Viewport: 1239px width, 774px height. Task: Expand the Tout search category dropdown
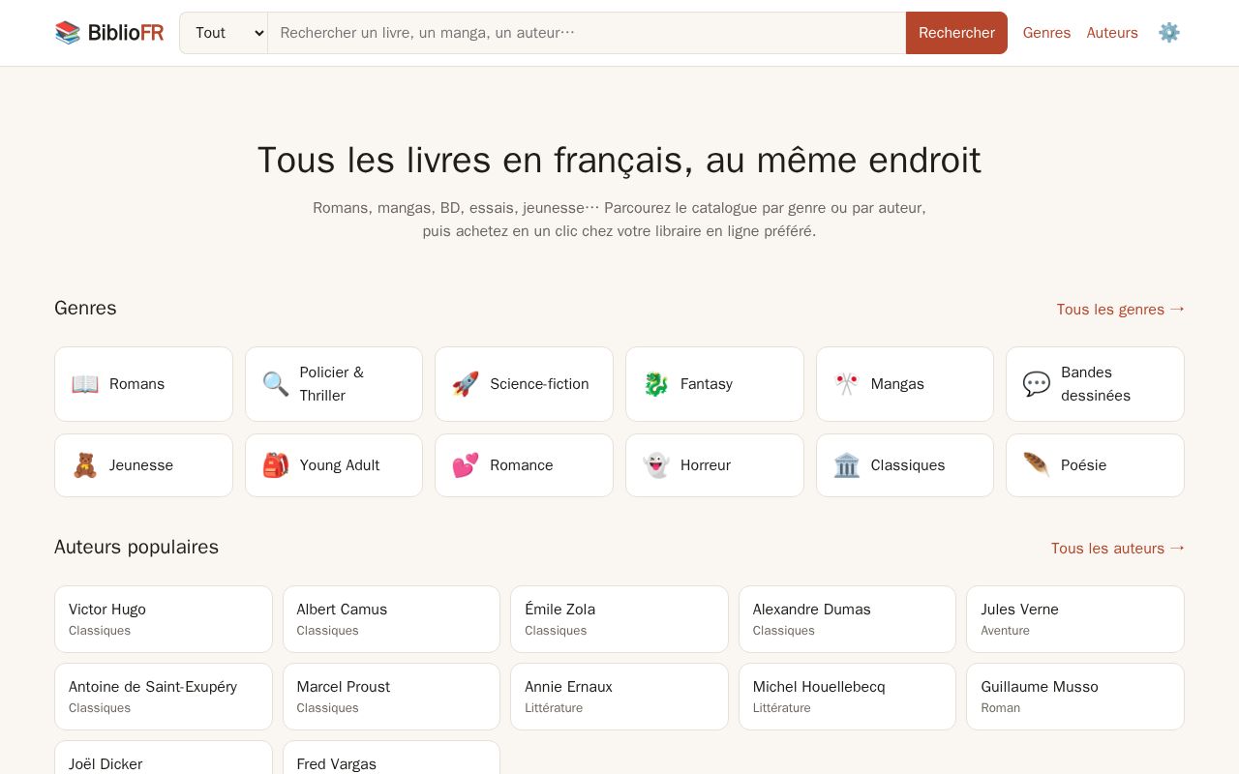(x=224, y=33)
